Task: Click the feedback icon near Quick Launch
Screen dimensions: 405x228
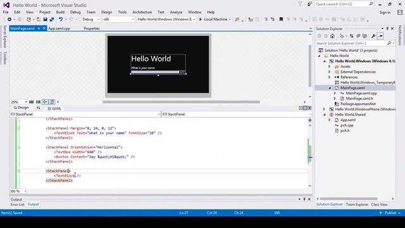Action: [309, 4]
